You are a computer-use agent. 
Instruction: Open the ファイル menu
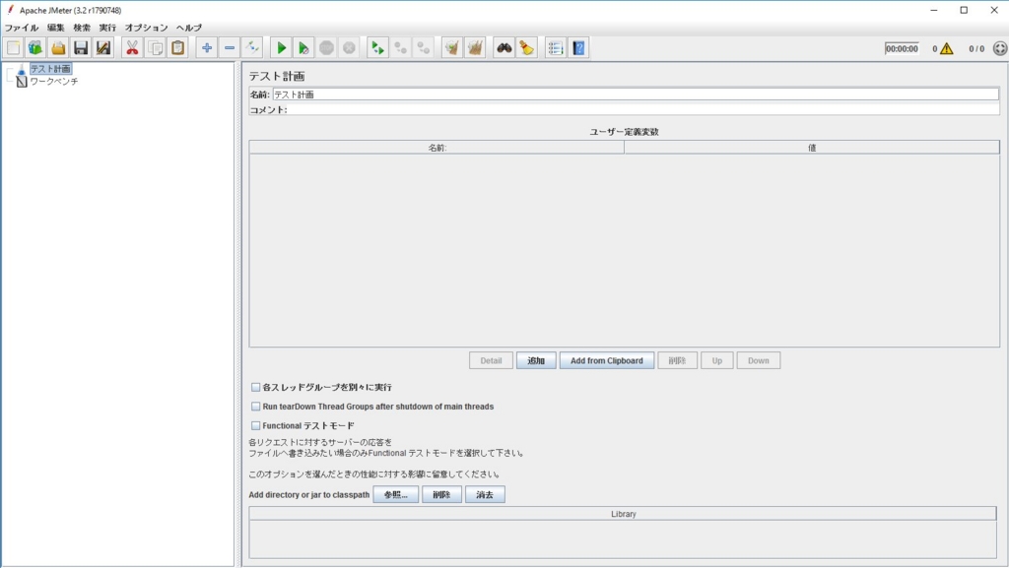22,28
